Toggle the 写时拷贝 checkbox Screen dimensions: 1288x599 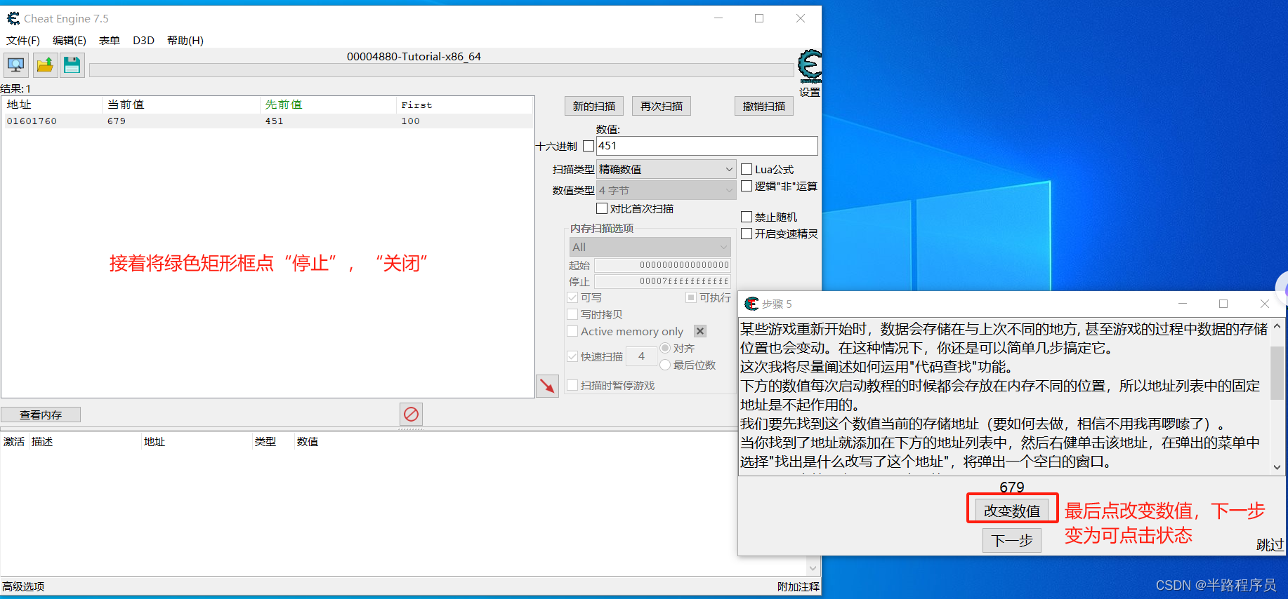572,314
